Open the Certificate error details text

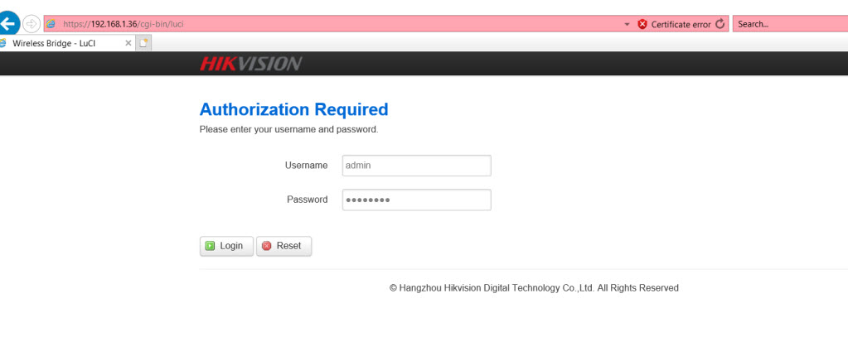[681, 25]
